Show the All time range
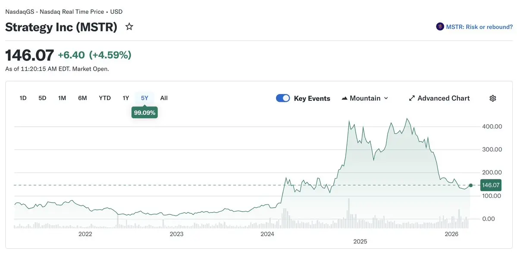 point(164,98)
